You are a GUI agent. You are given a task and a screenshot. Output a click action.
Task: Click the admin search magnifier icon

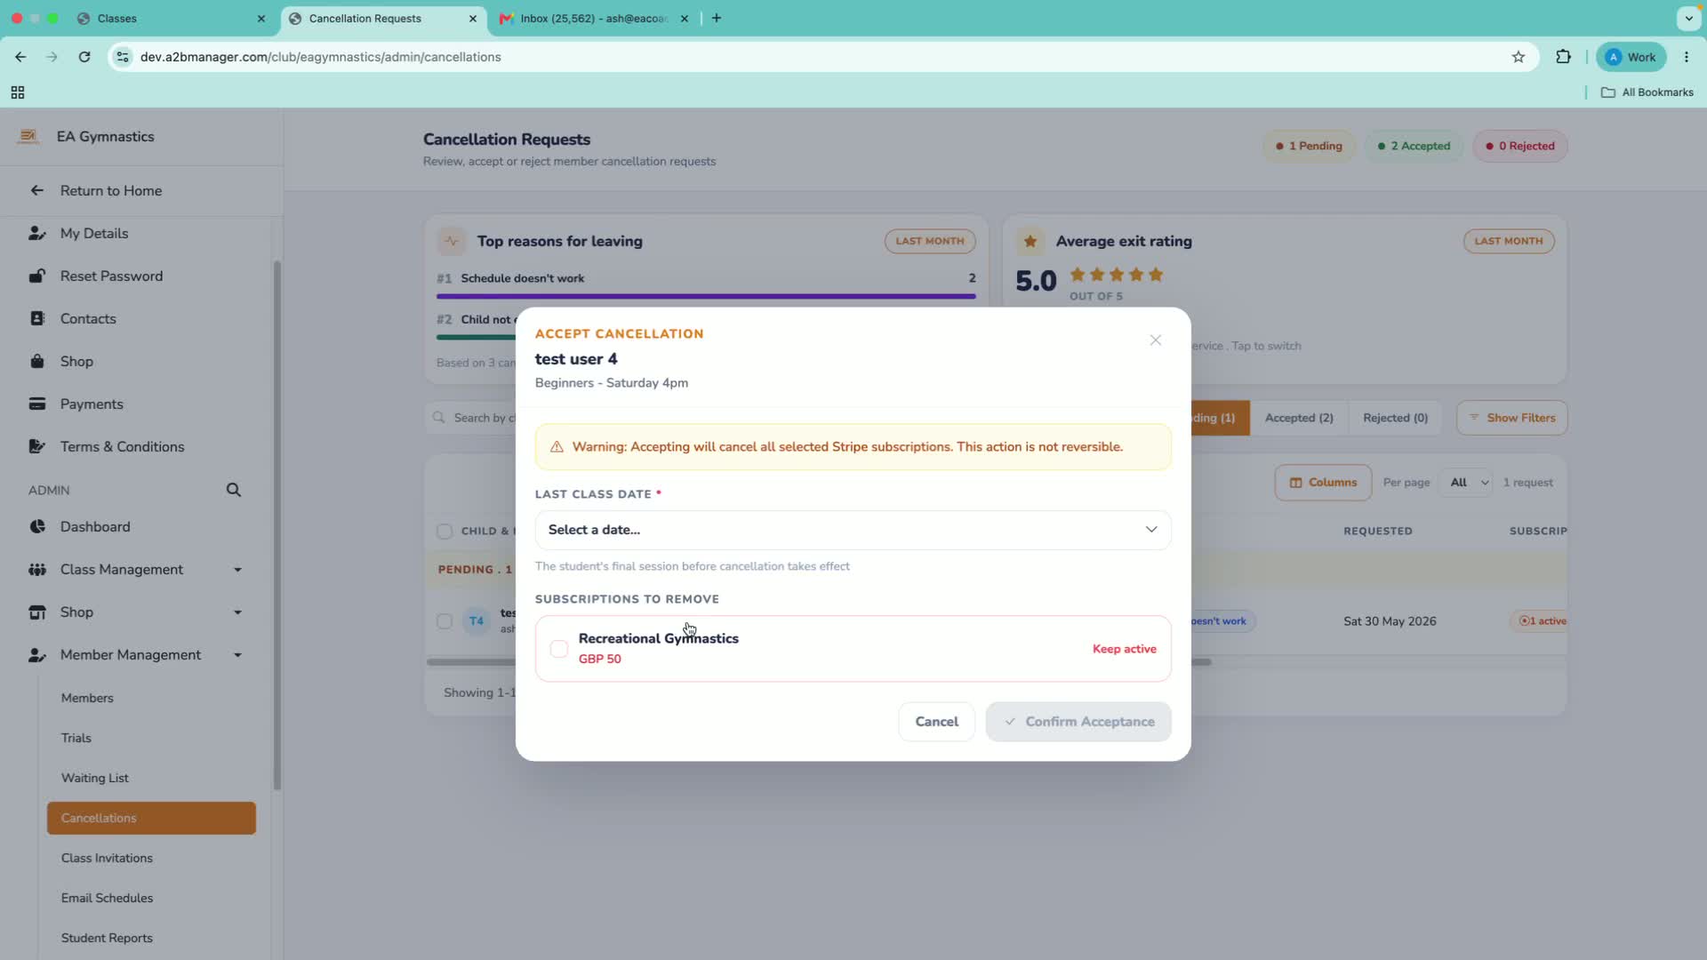click(234, 490)
